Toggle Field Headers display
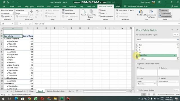This screenshot has width=180, height=101. pyautogui.click(x=165, y=17)
